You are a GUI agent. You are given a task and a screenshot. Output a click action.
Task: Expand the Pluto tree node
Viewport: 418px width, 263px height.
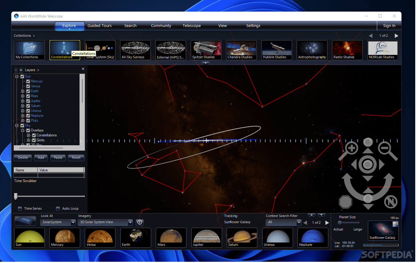(23, 121)
